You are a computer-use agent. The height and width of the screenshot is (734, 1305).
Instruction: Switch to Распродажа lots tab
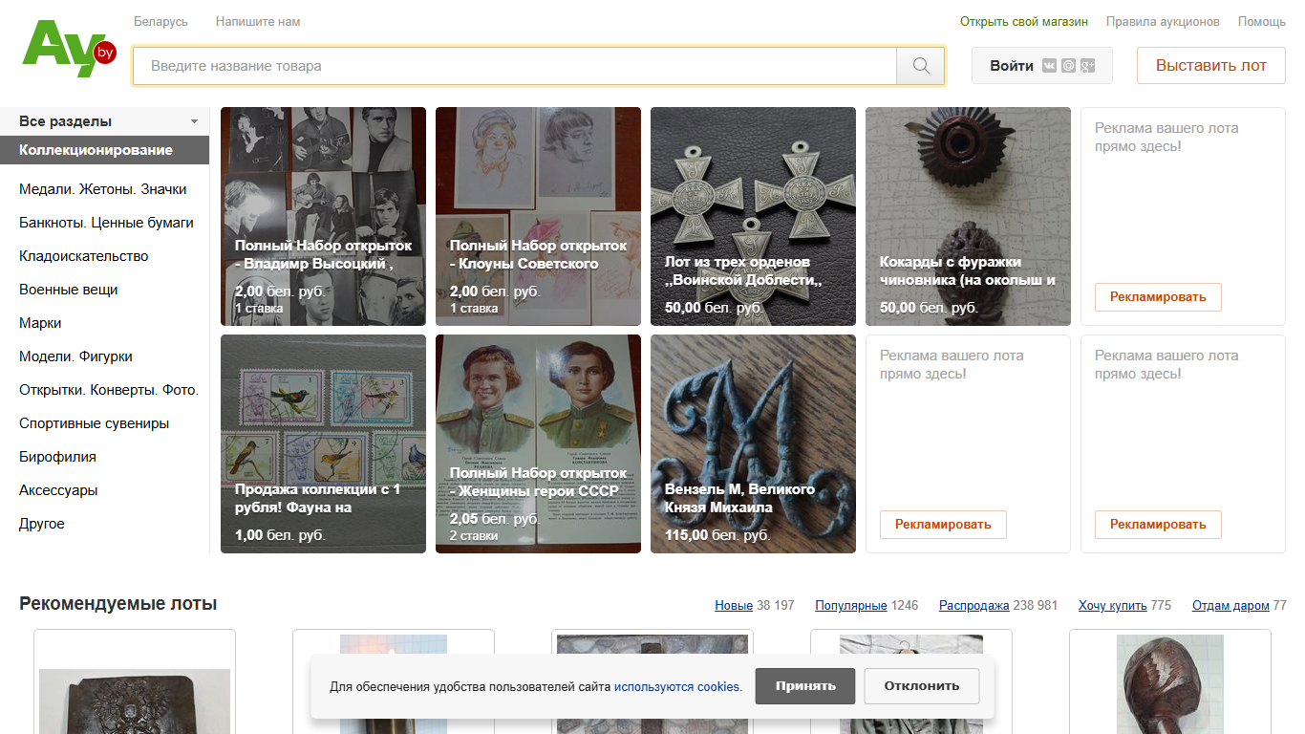point(974,605)
